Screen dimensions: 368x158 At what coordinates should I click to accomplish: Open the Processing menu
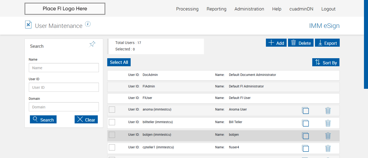point(187,9)
